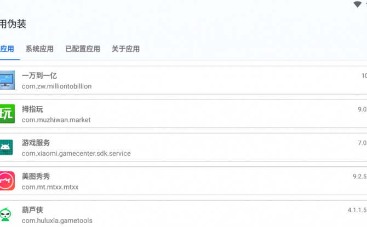Click the green 拇指玩 app icon
The width and height of the screenshot is (367, 227).
click(x=7, y=114)
